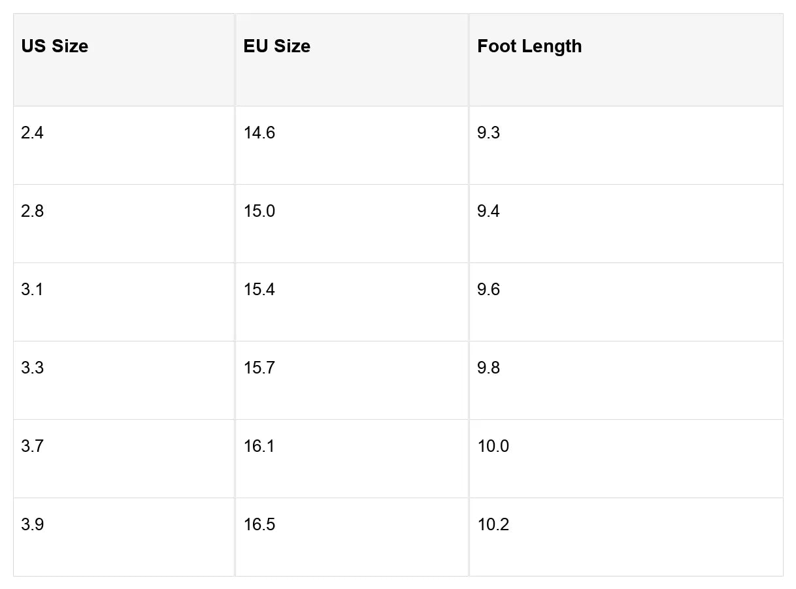Click the 10.0 foot length cell

pos(493,447)
